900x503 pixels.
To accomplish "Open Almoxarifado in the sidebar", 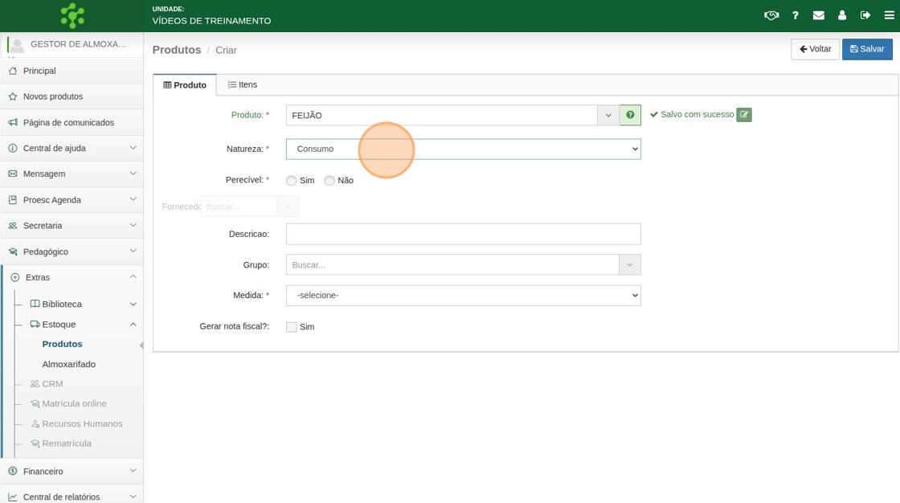I will (69, 364).
